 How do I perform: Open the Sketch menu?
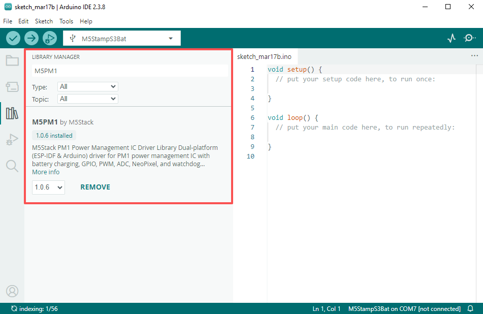[44, 21]
